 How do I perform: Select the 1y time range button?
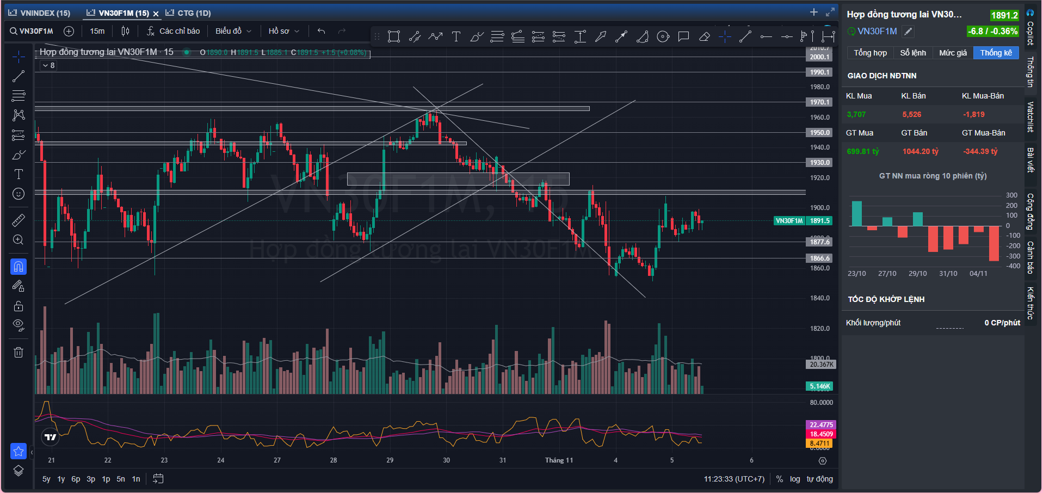point(61,479)
